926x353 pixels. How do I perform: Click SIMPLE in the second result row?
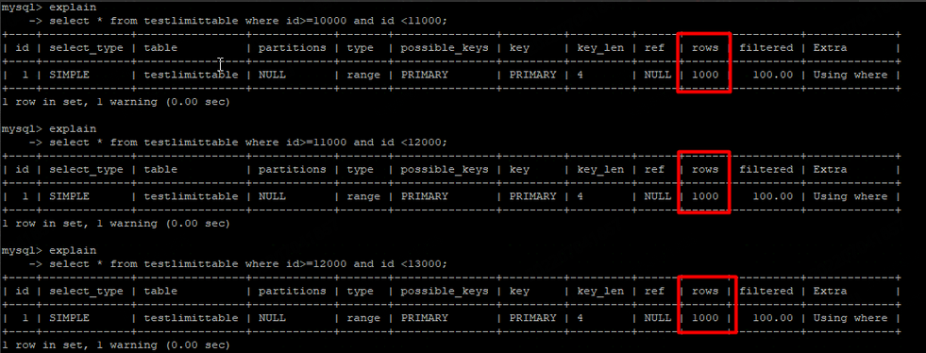pos(69,196)
